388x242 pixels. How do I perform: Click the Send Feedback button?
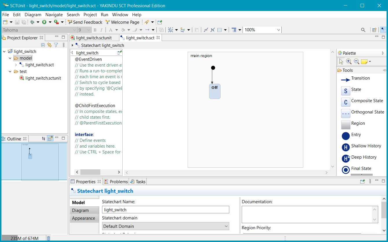point(85,22)
